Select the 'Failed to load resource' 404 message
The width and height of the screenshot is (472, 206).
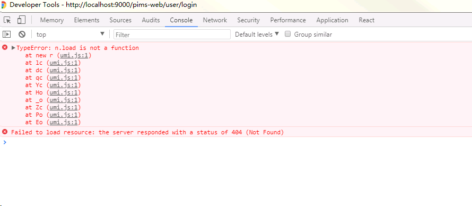pyautogui.click(x=147, y=132)
